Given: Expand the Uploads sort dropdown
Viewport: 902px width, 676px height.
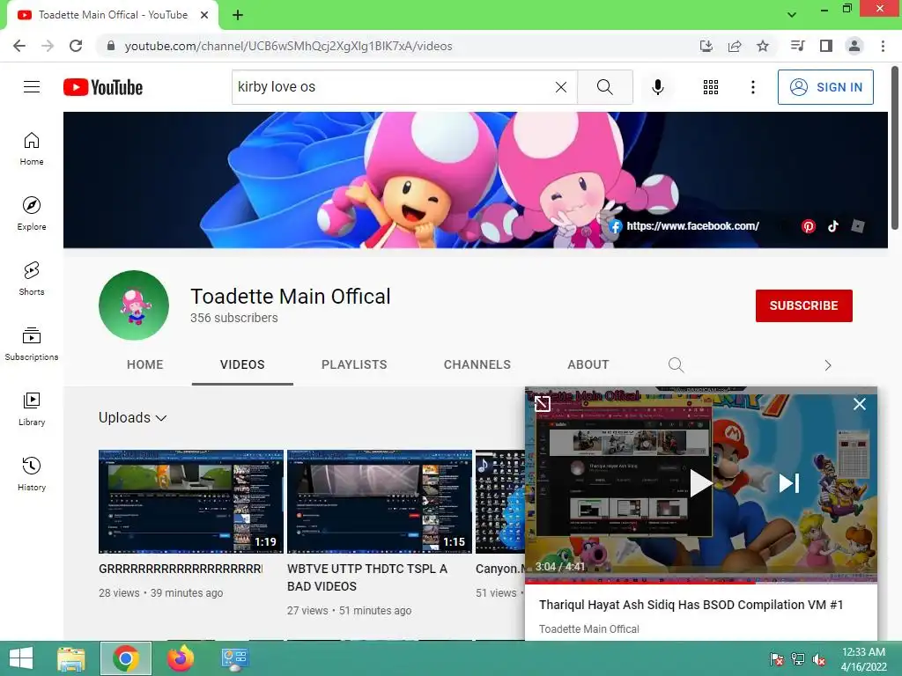Looking at the screenshot, I should click(x=133, y=418).
